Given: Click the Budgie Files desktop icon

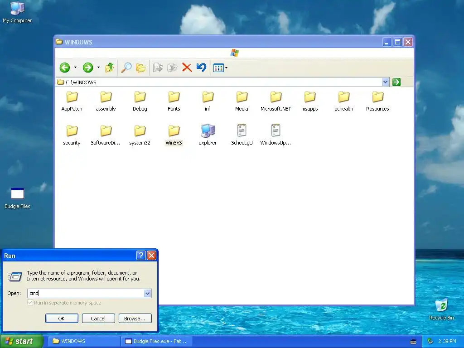Looking at the screenshot, I should [17, 198].
